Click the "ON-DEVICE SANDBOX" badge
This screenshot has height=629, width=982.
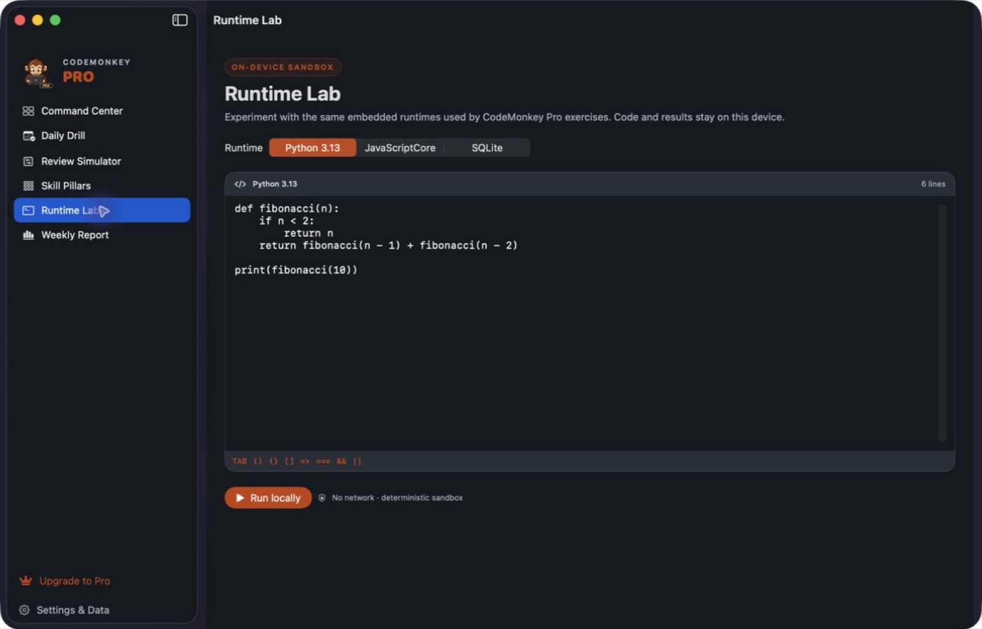point(282,67)
